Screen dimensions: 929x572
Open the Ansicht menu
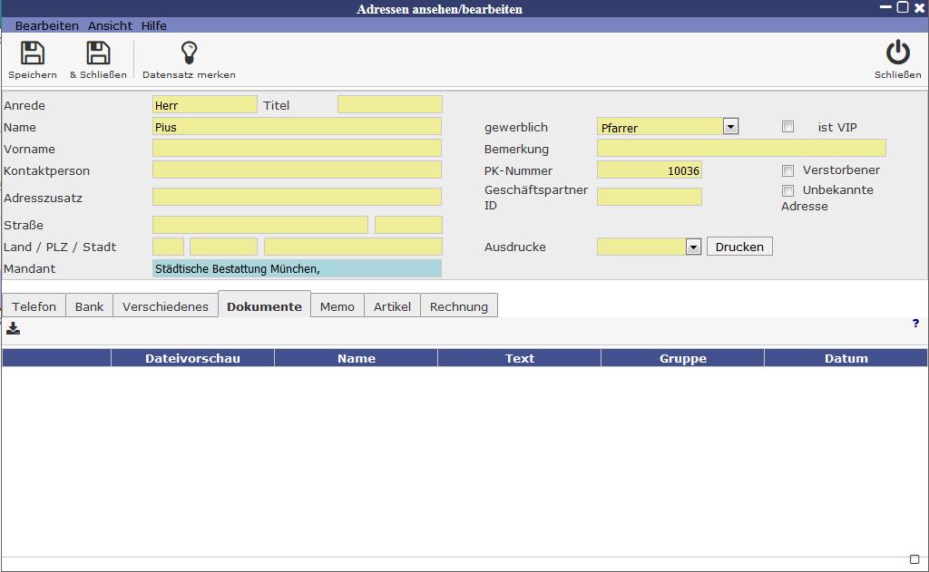pyautogui.click(x=110, y=25)
